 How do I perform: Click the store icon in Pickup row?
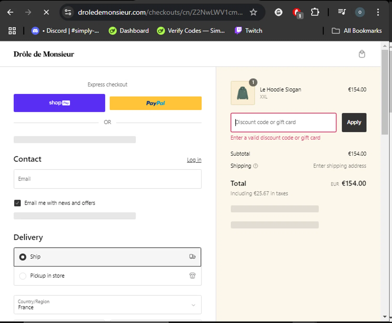pyautogui.click(x=192, y=276)
